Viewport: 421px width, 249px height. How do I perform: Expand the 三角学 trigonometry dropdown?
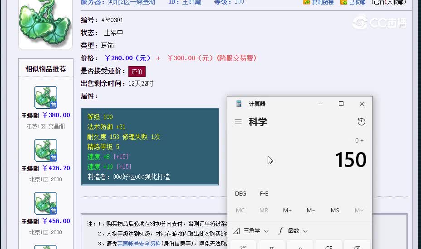251,231
